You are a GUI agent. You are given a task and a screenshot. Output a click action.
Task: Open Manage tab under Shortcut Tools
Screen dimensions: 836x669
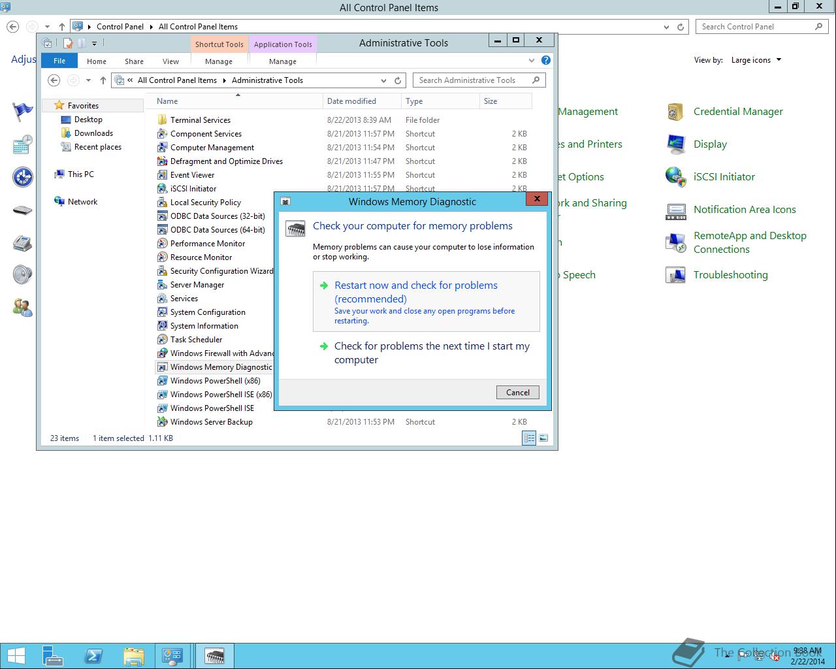(219, 61)
